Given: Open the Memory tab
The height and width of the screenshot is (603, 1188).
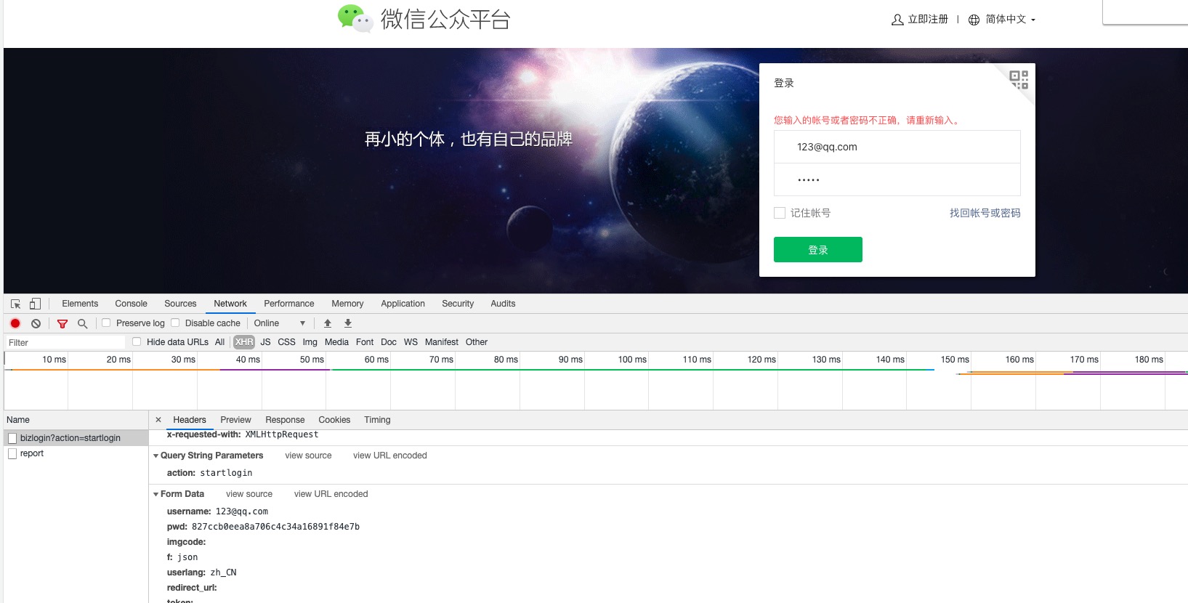Looking at the screenshot, I should click(347, 304).
